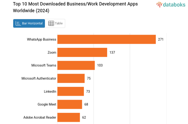
Task: Click the 'Adobe Acrobat Reader' axis label
Action: coord(40,118)
